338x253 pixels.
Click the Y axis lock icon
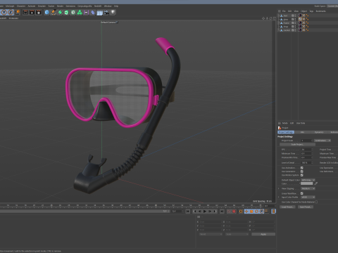4,13
